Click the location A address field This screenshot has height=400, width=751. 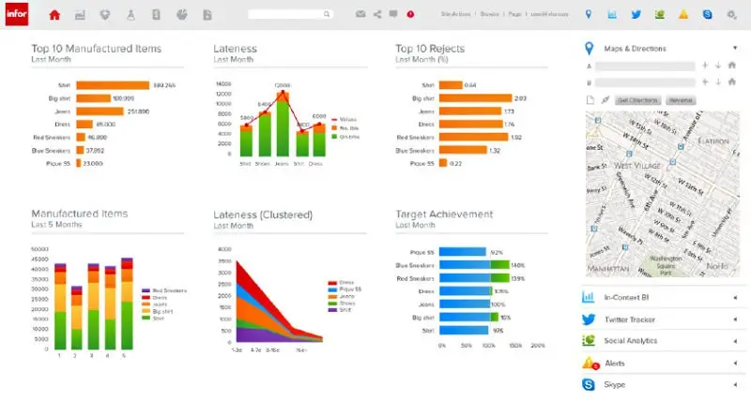(645, 66)
